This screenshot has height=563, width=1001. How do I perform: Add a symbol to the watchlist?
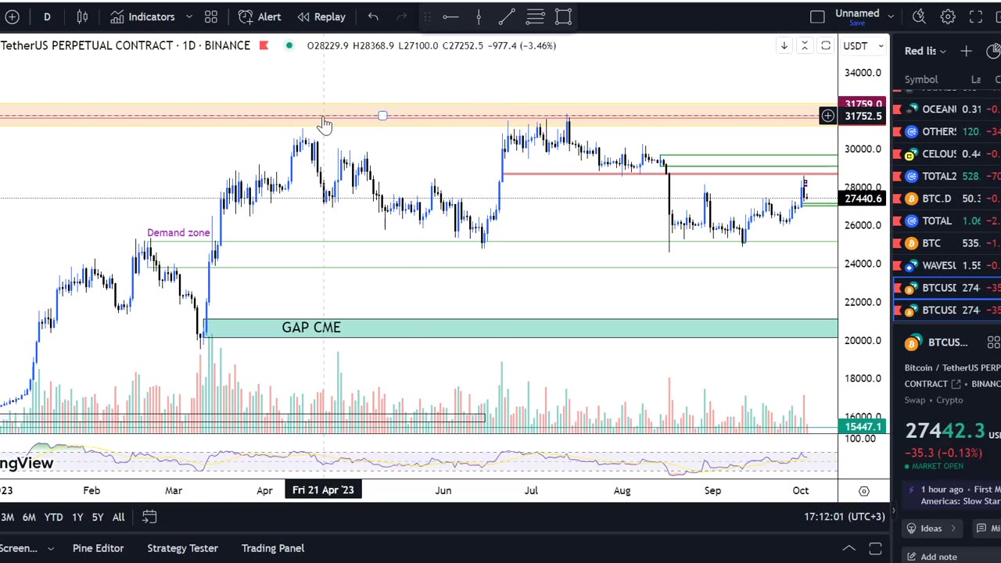coord(967,51)
